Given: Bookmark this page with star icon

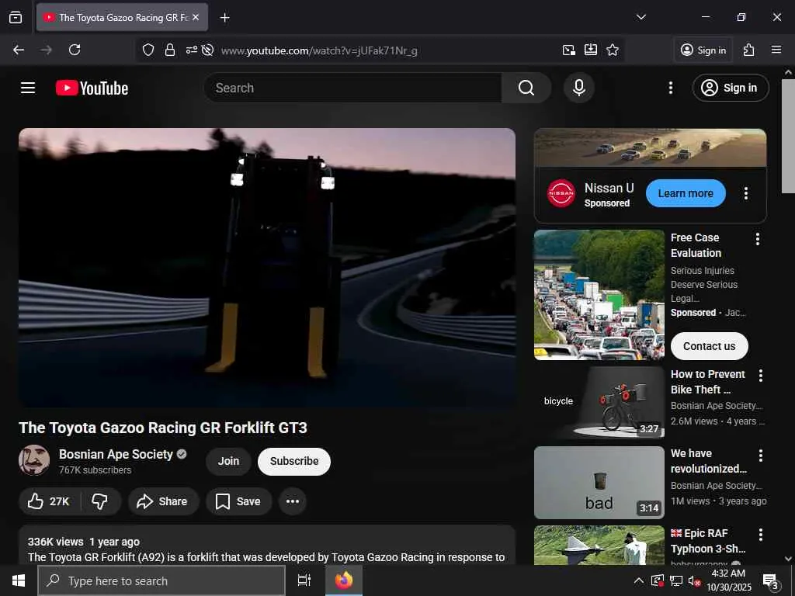Looking at the screenshot, I should click(x=613, y=50).
